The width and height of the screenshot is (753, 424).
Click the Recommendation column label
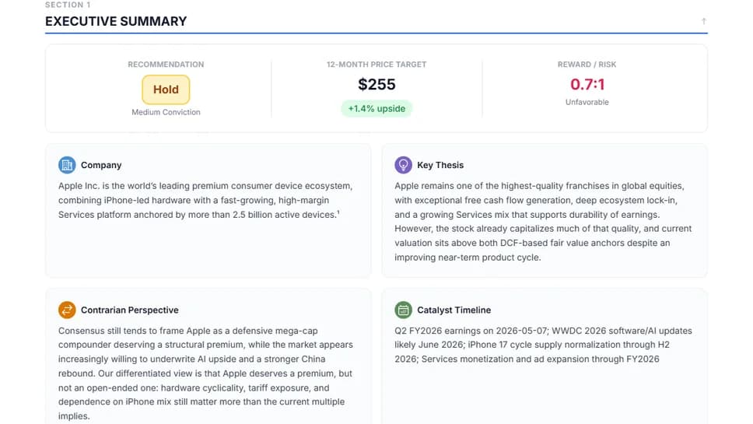pyautogui.click(x=166, y=65)
